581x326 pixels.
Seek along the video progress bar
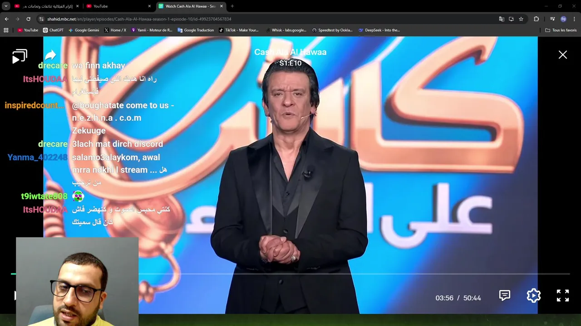290,274
